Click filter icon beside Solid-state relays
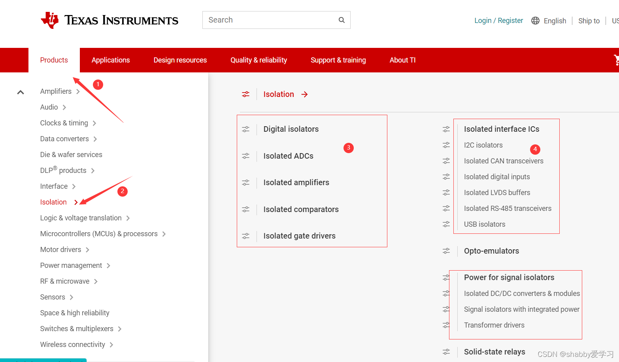Image resolution: width=619 pixels, height=362 pixels. pyautogui.click(x=446, y=352)
